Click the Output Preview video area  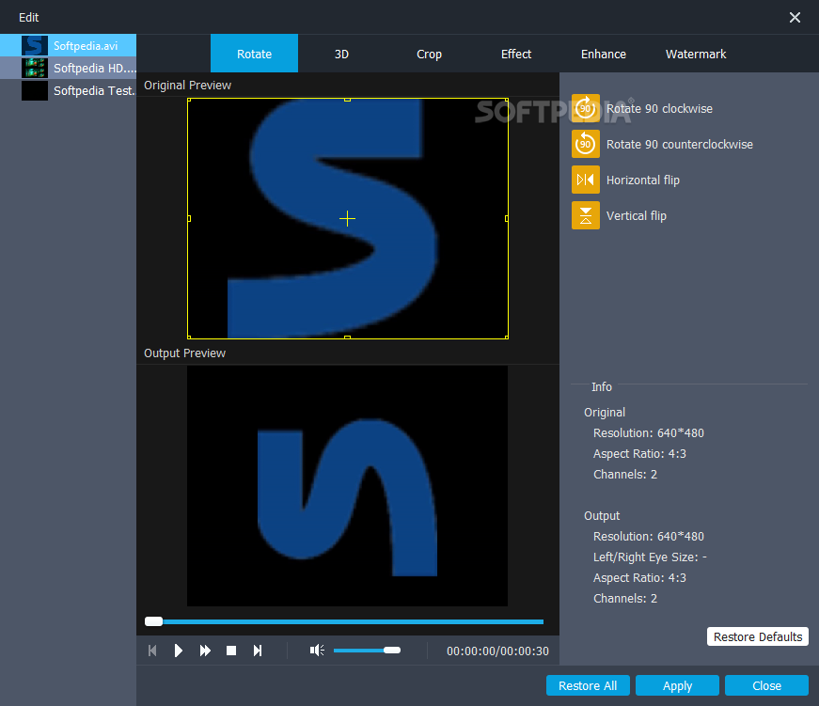[347, 486]
